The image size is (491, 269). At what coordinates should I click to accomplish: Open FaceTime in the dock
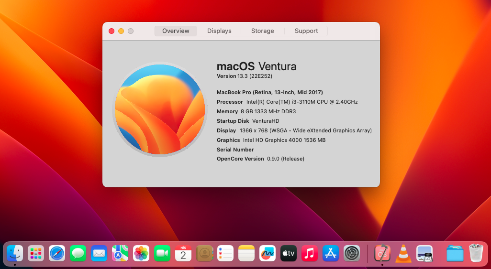click(x=162, y=253)
